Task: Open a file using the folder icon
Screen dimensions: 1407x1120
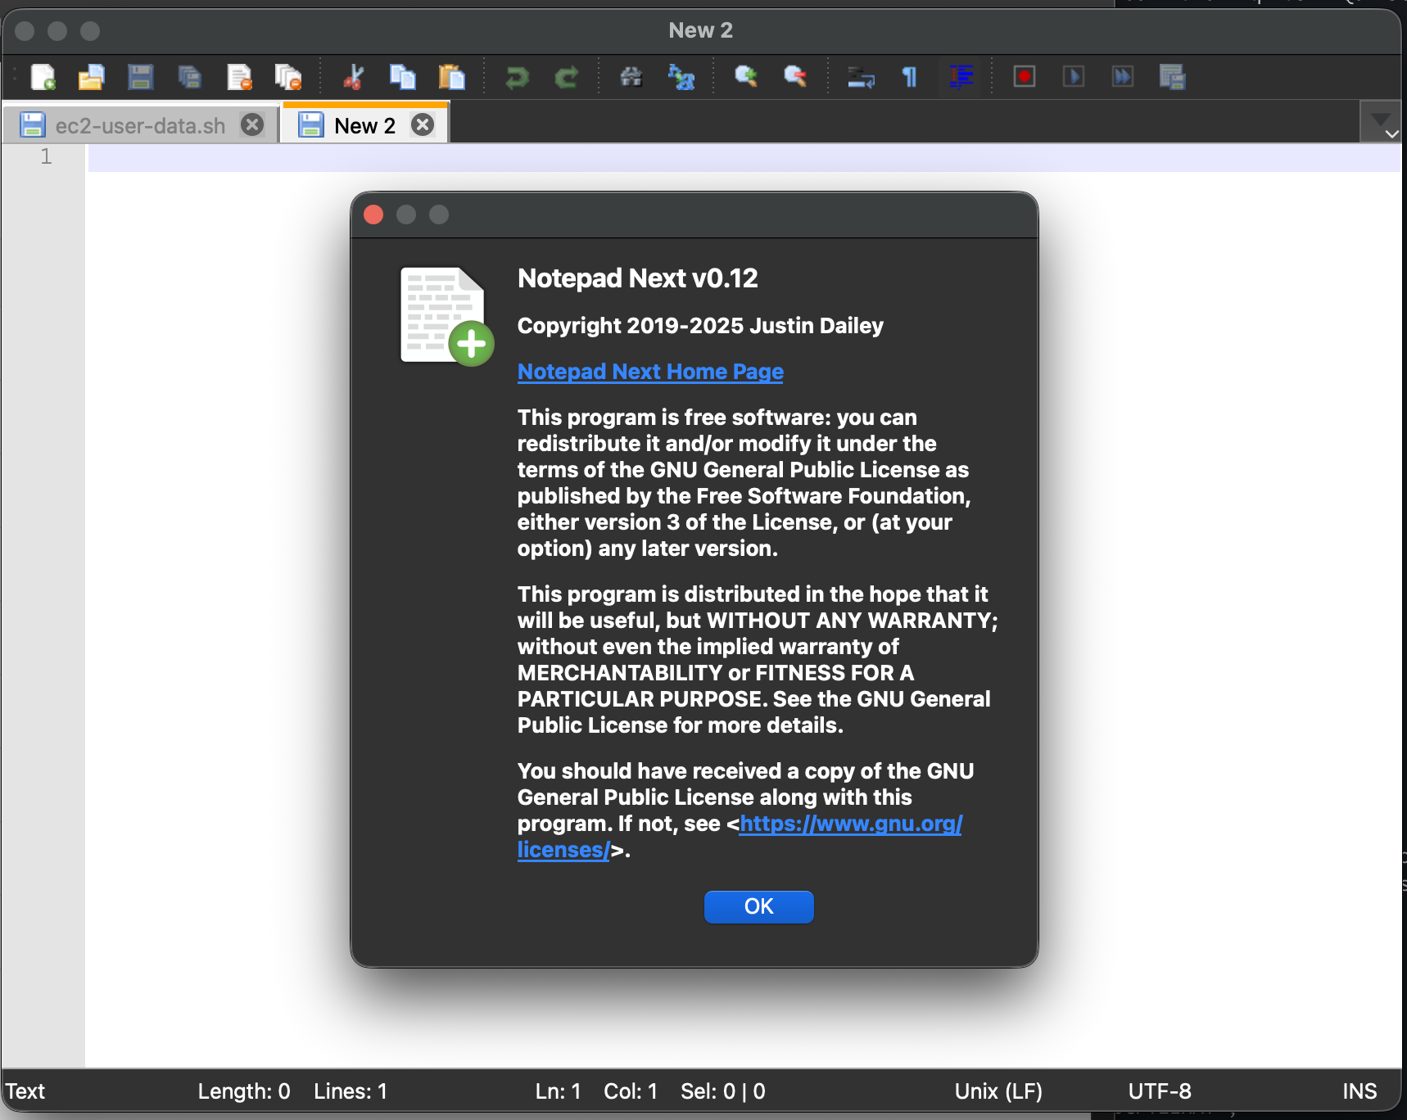Action: tap(91, 77)
